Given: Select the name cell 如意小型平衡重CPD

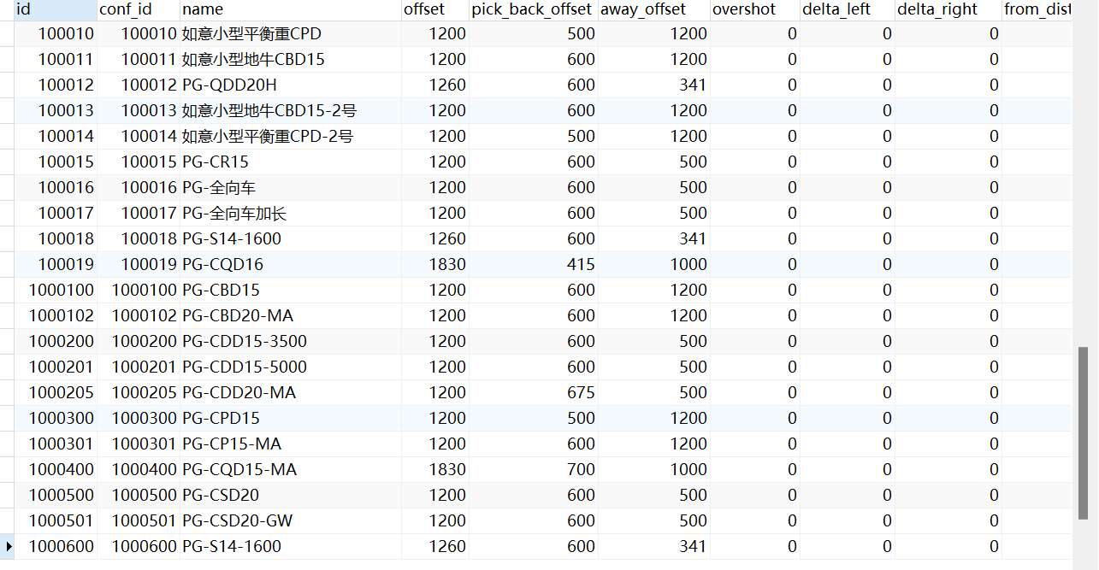Looking at the screenshot, I should (291, 33).
